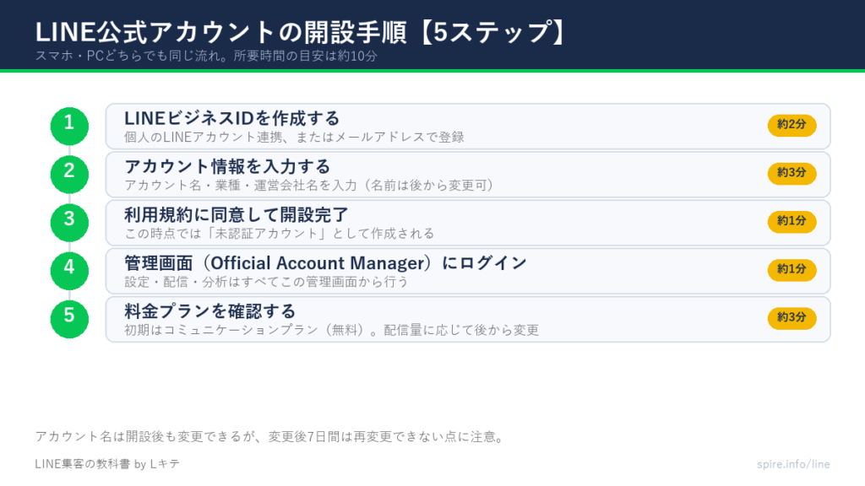Select the 約1分 badge on step 3
The width and height of the screenshot is (865, 486).
tap(792, 222)
